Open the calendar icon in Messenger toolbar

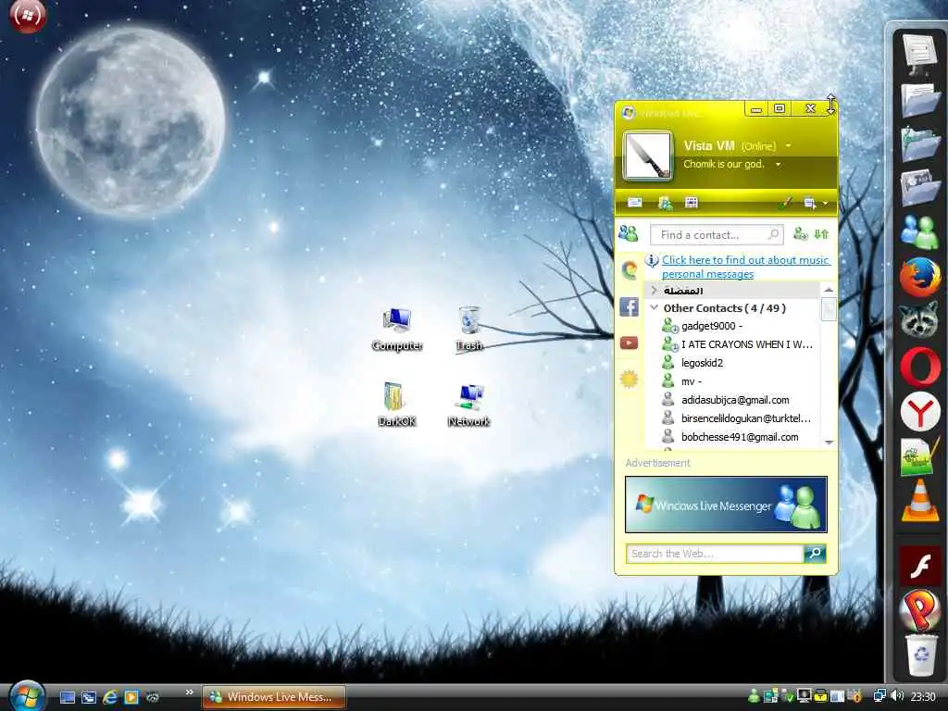pyautogui.click(x=692, y=203)
